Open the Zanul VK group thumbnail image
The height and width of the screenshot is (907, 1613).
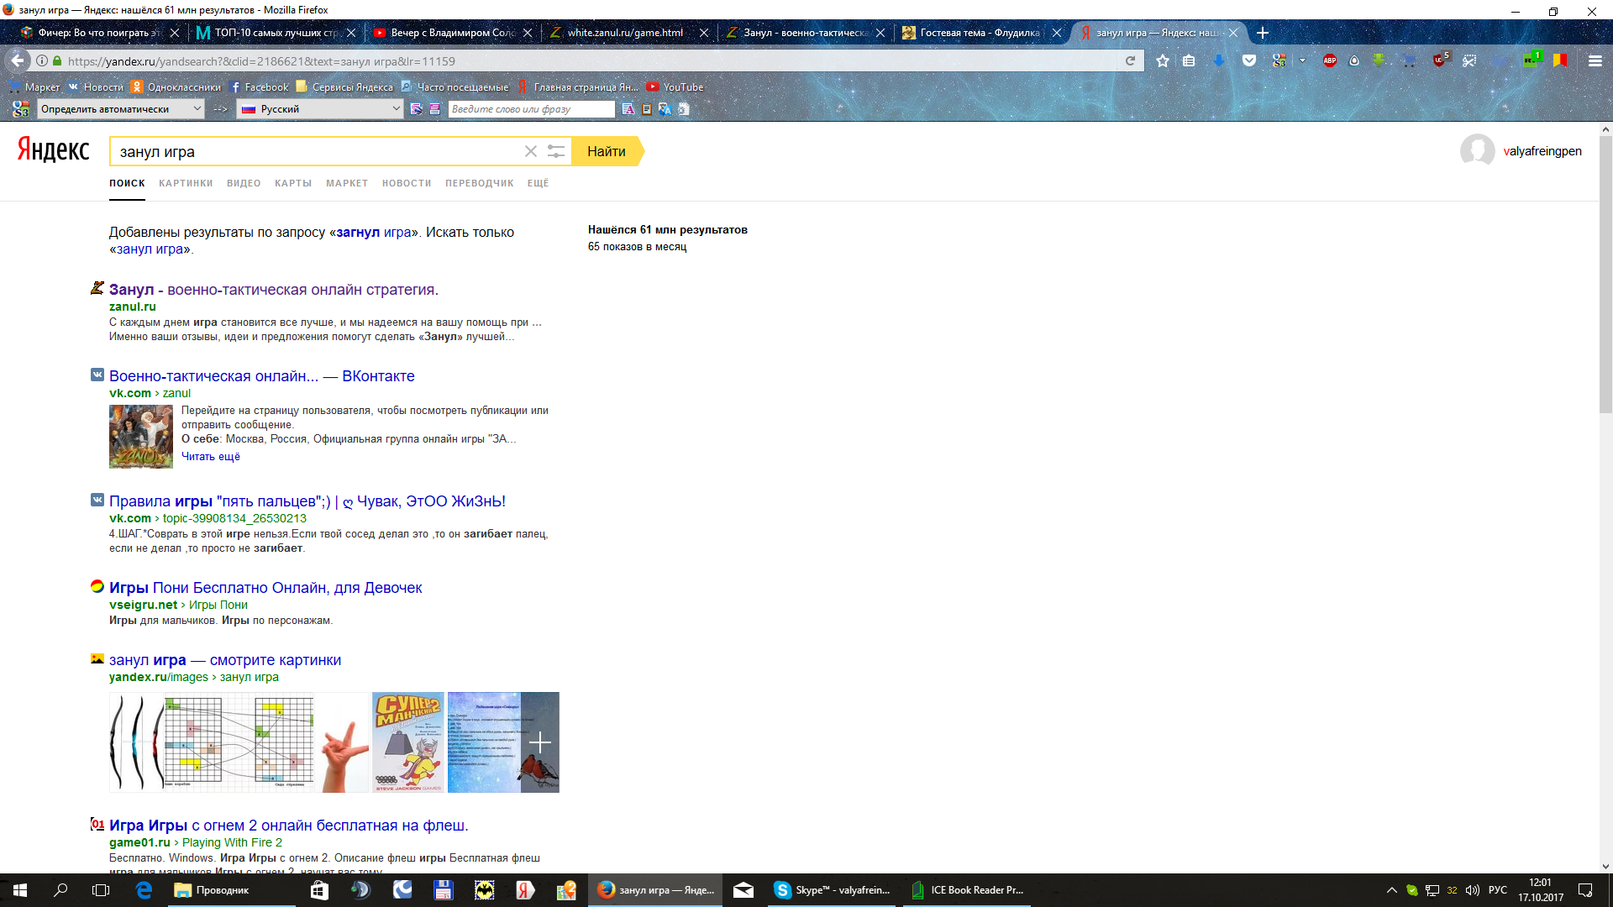[x=141, y=437]
